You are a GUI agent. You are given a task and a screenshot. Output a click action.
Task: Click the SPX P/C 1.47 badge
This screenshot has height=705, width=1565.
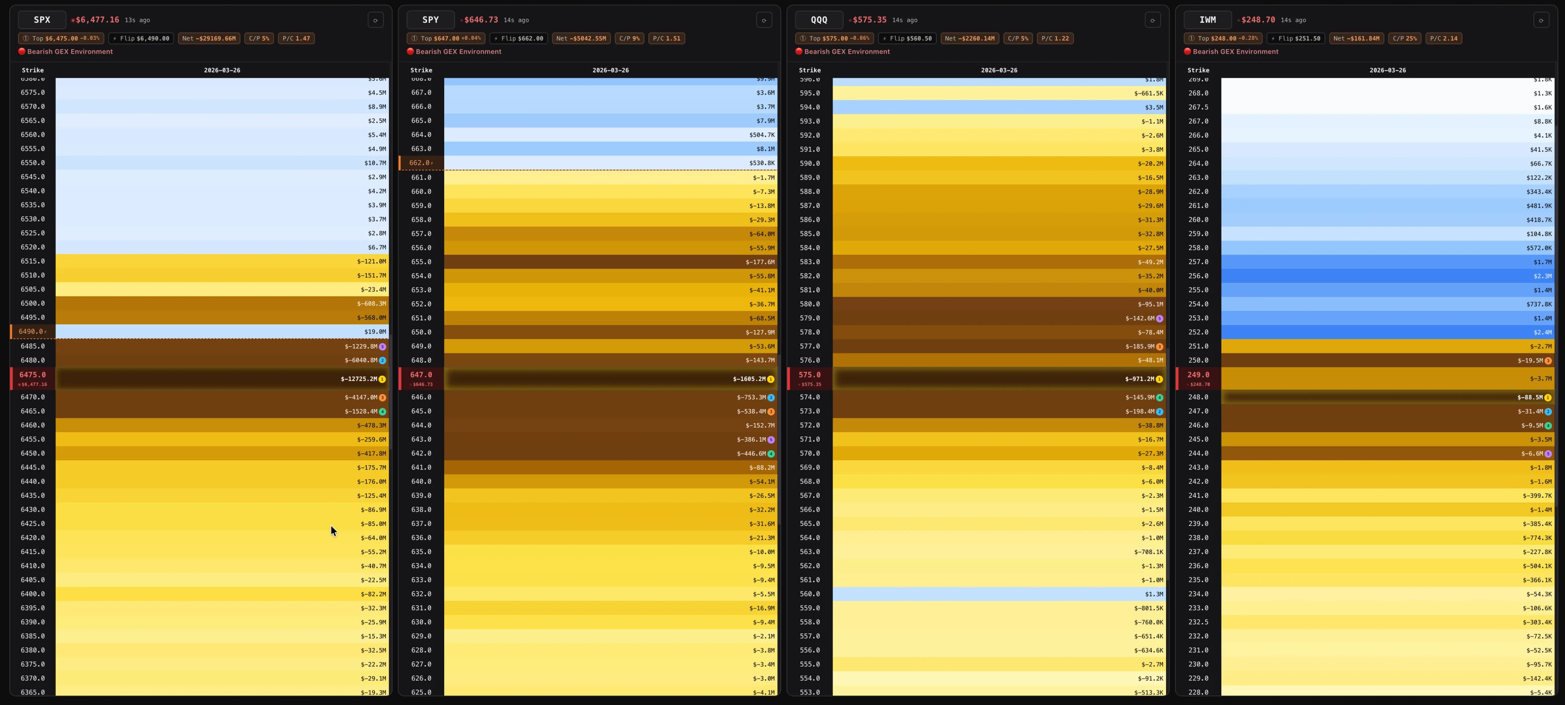296,38
